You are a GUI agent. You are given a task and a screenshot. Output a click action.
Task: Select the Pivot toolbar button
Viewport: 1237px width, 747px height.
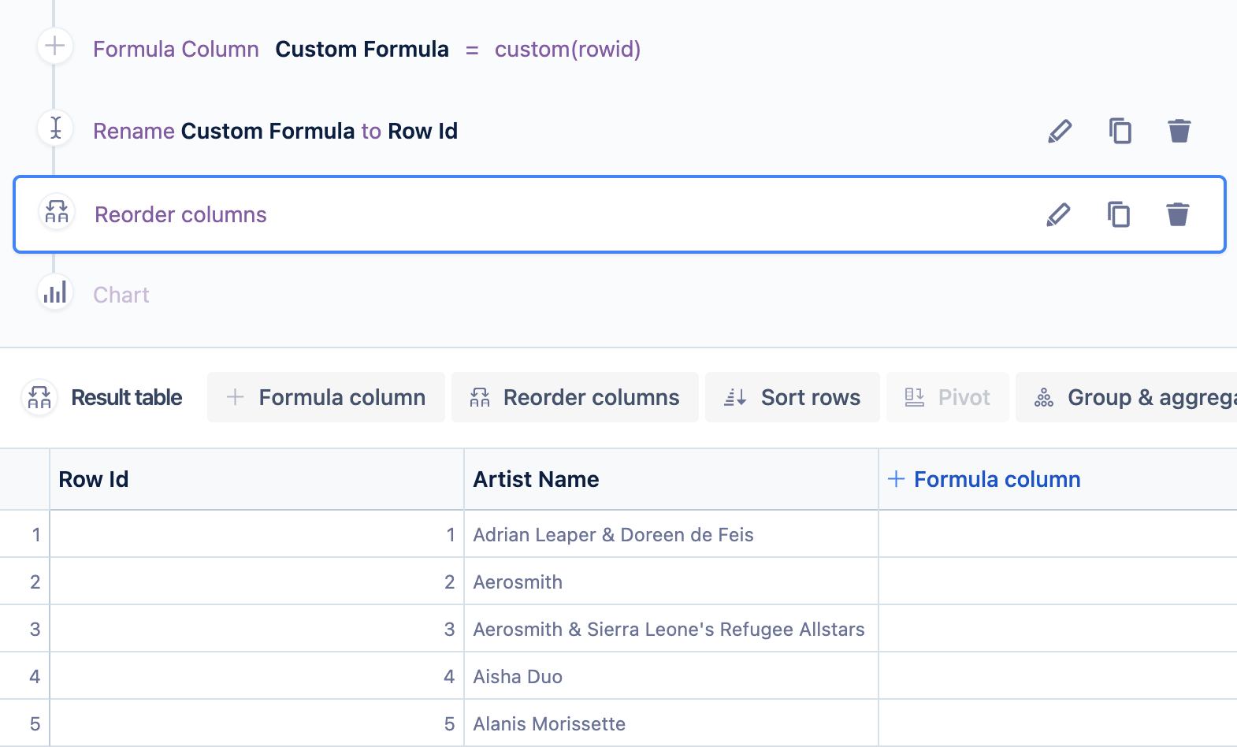pos(948,397)
